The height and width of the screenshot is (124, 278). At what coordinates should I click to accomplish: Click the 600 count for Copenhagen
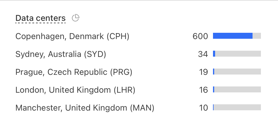pyautogui.click(x=200, y=36)
